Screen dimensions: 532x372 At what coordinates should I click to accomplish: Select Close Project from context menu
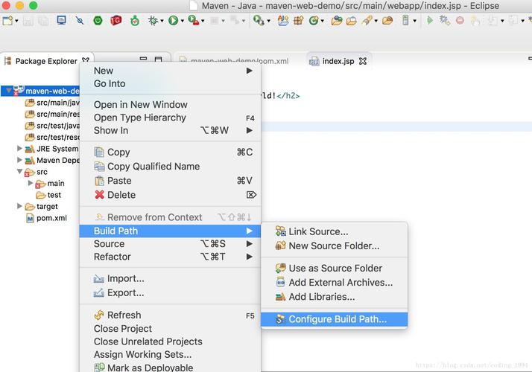(x=123, y=329)
